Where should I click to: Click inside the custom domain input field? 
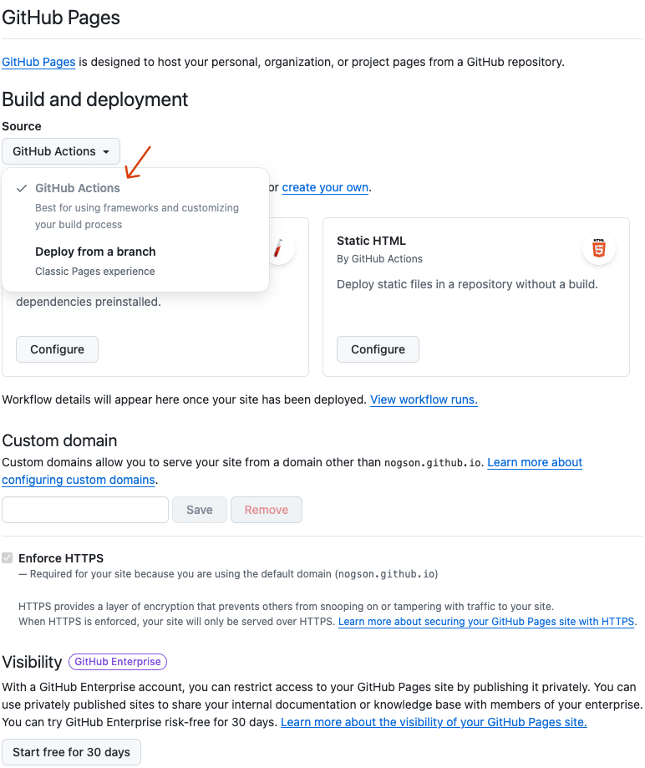coord(84,509)
